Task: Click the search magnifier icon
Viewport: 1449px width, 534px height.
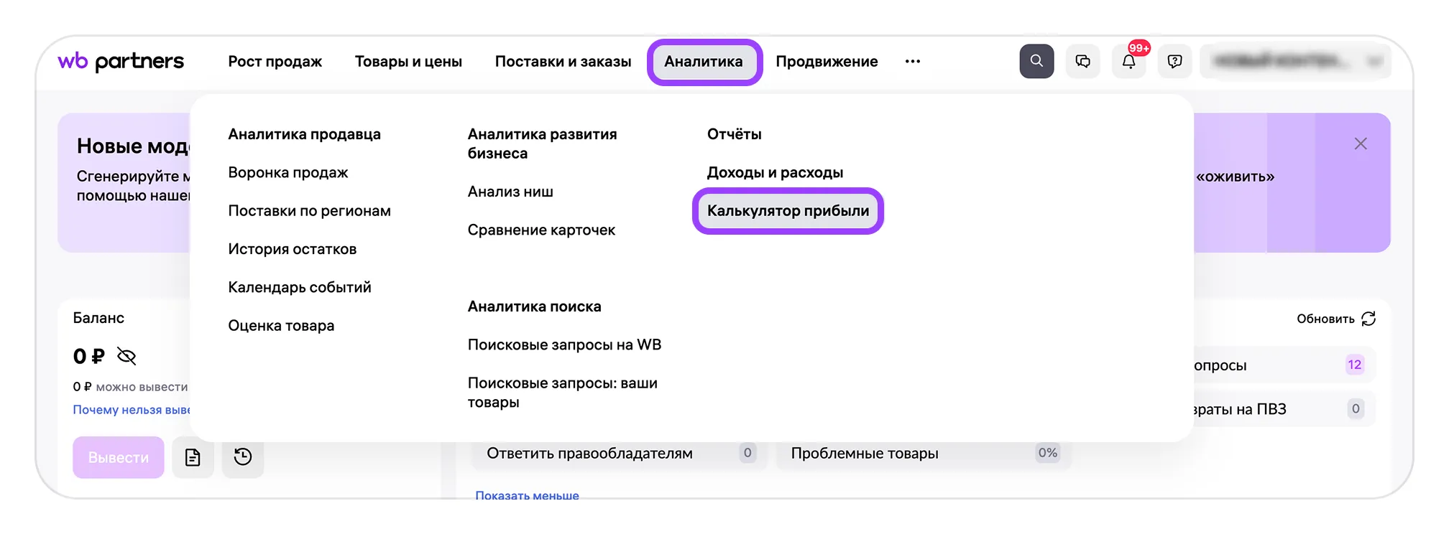Action: [x=1036, y=61]
